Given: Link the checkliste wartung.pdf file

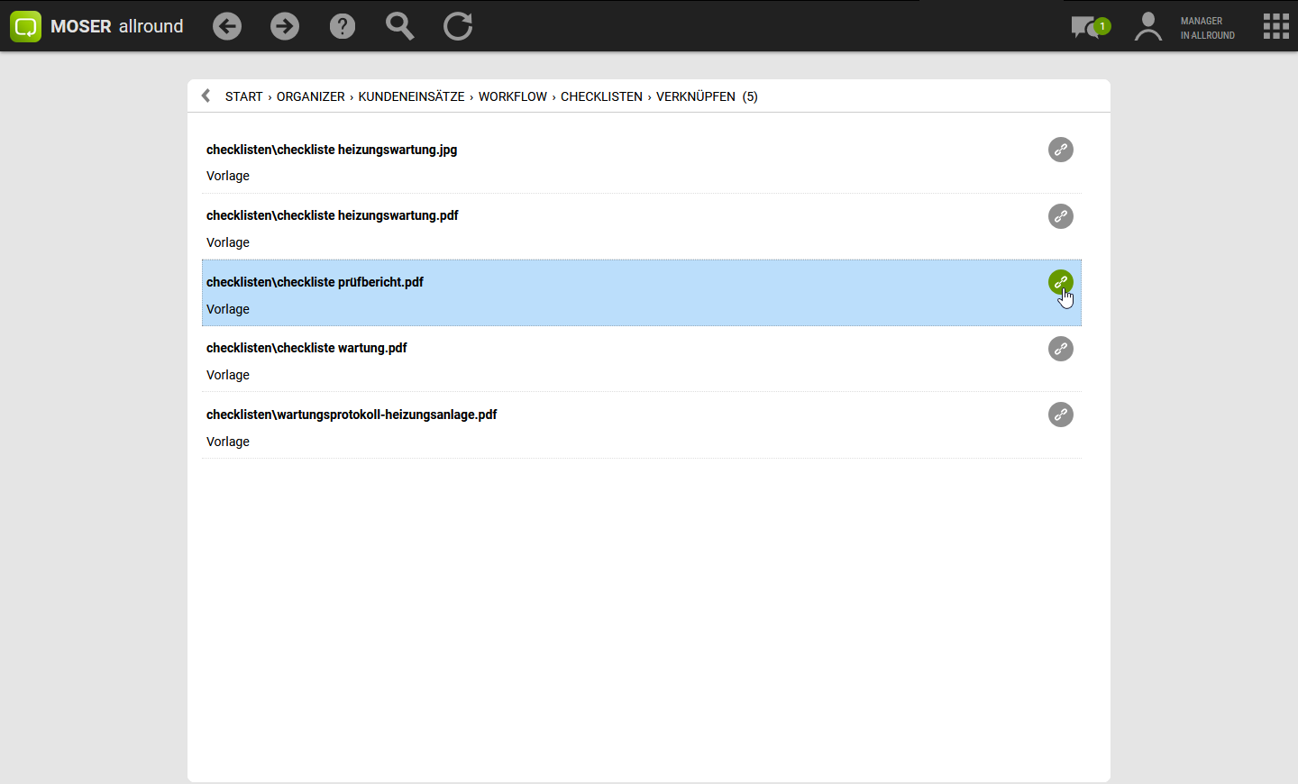Looking at the screenshot, I should pyautogui.click(x=1061, y=349).
